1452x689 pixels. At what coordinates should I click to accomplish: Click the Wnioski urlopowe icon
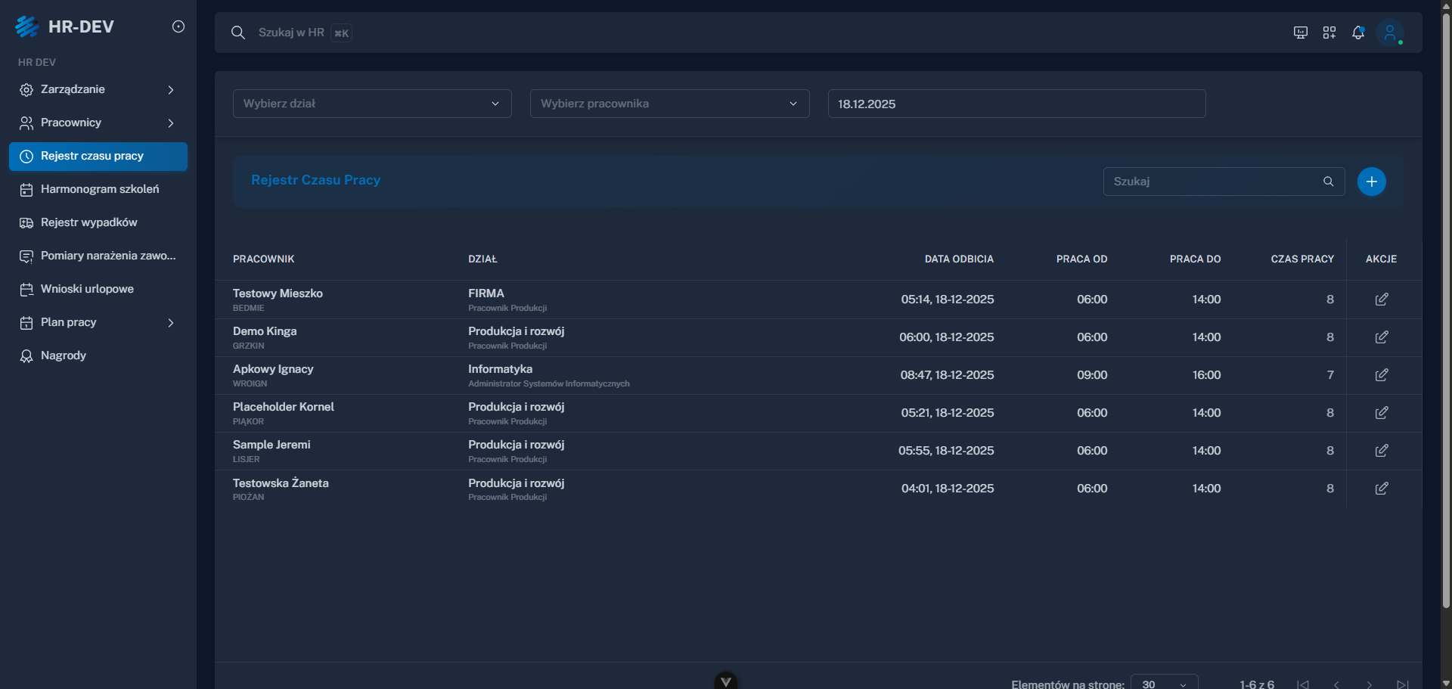(x=26, y=289)
